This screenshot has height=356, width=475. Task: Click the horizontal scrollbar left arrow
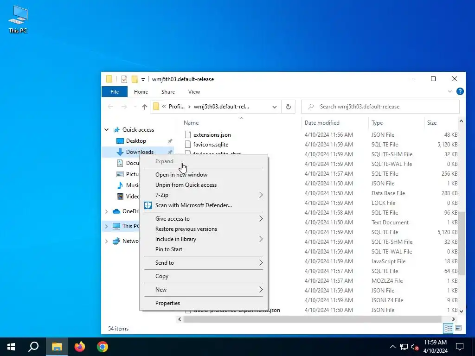point(180,319)
